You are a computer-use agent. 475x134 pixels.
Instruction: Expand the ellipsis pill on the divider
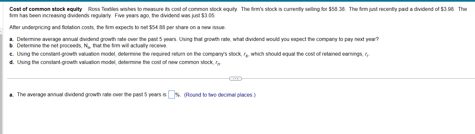pos(235,78)
